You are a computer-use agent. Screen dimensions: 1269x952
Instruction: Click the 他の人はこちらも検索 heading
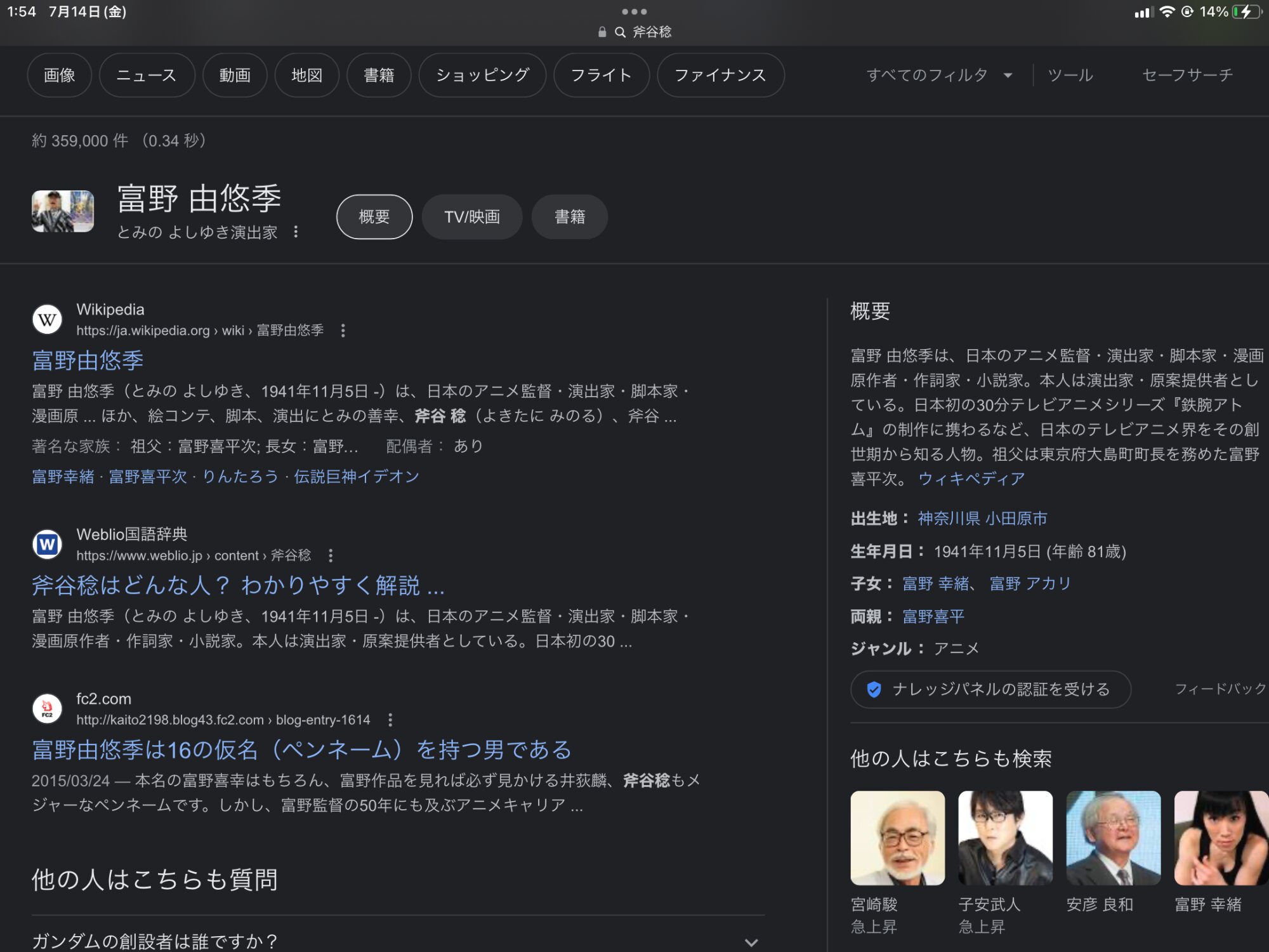coord(951,759)
